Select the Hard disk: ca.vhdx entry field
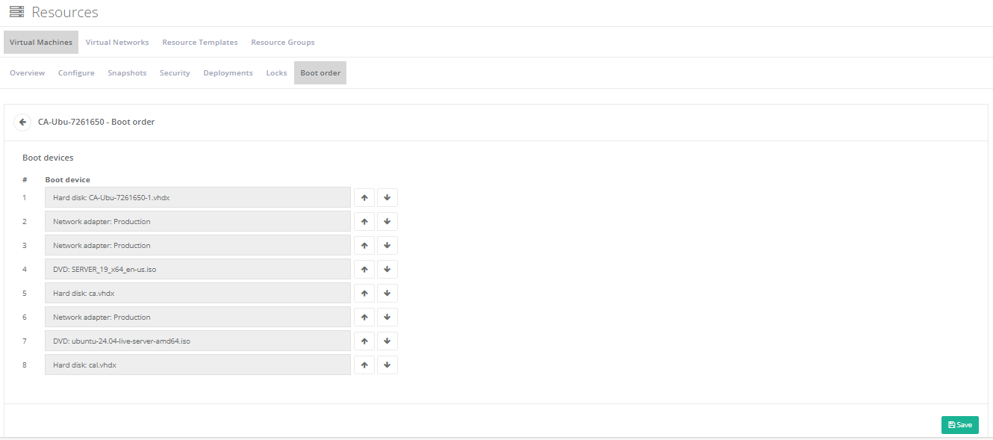This screenshot has height=440, width=993. (x=198, y=294)
